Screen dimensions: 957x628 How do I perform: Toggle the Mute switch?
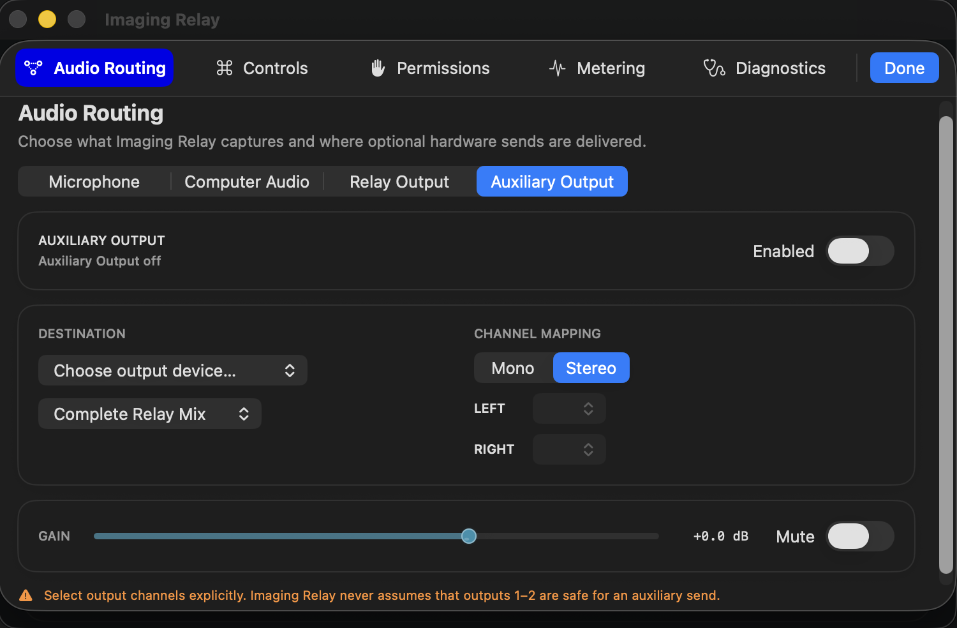(x=860, y=536)
